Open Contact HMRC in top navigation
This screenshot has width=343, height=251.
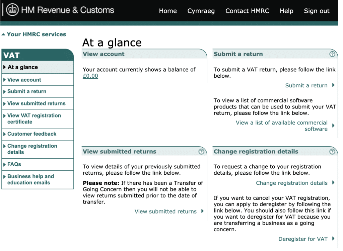(x=247, y=11)
